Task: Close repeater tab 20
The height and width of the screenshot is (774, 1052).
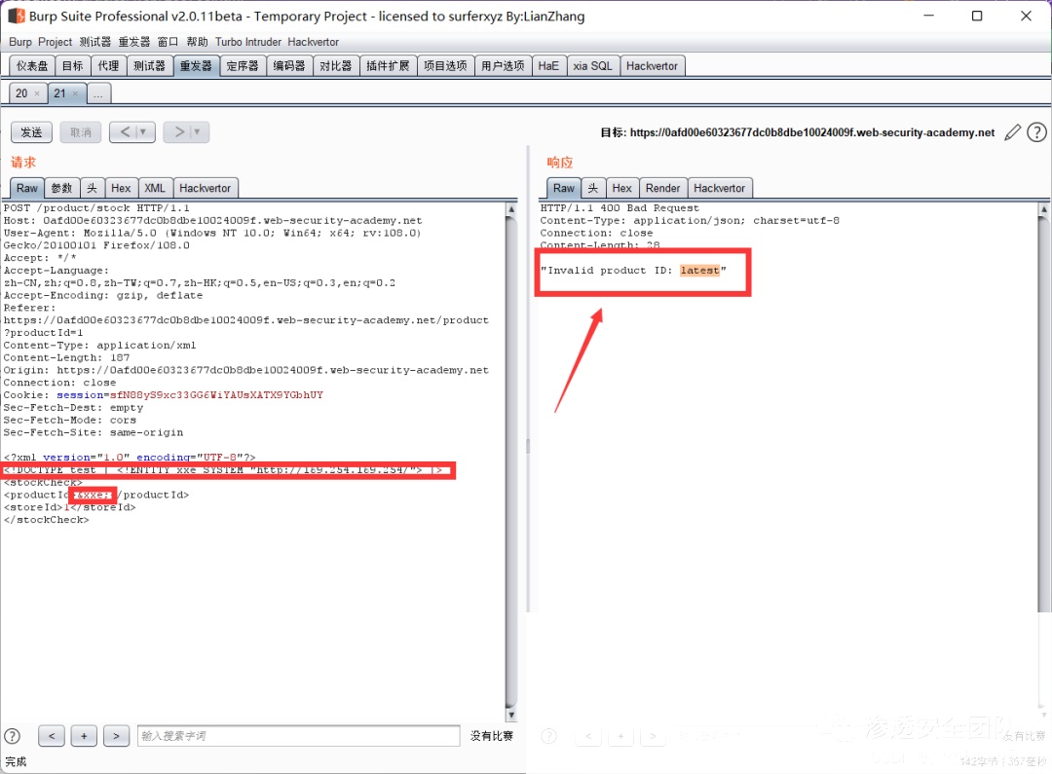Action: [37, 93]
